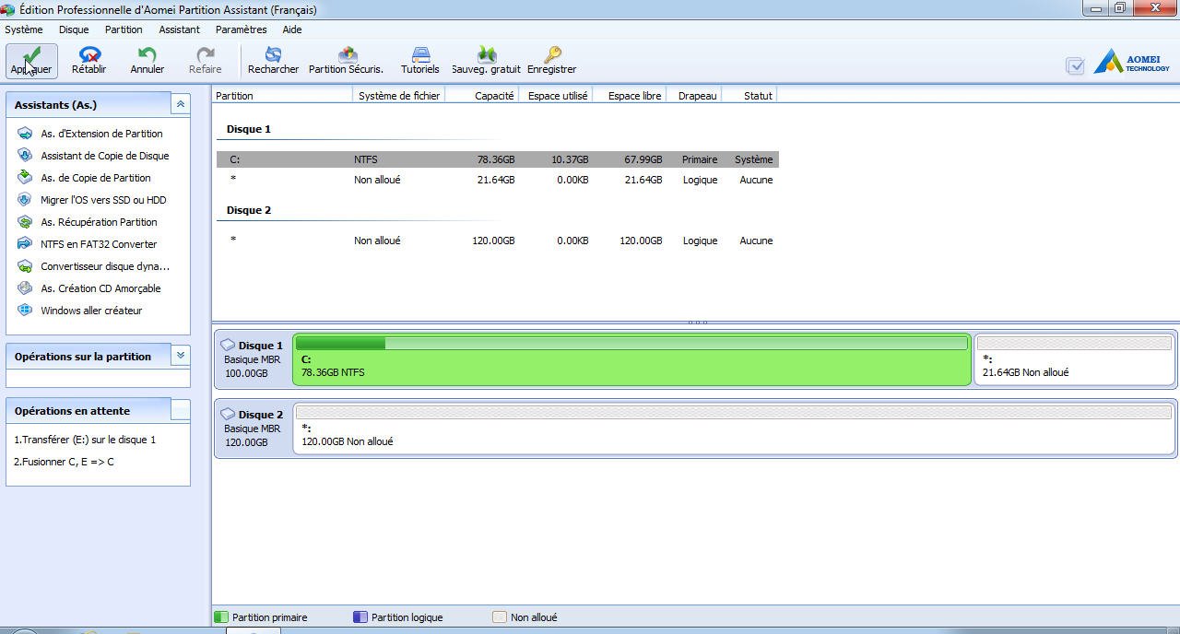The width and height of the screenshot is (1180, 634).
Task: Click the Annuler undo icon
Action: pos(147,54)
